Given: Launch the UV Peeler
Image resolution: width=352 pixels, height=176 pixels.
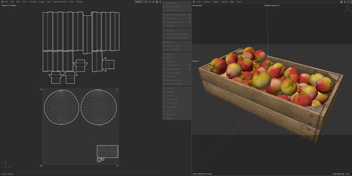Looking at the screenshot, I should [x=177, y=31].
